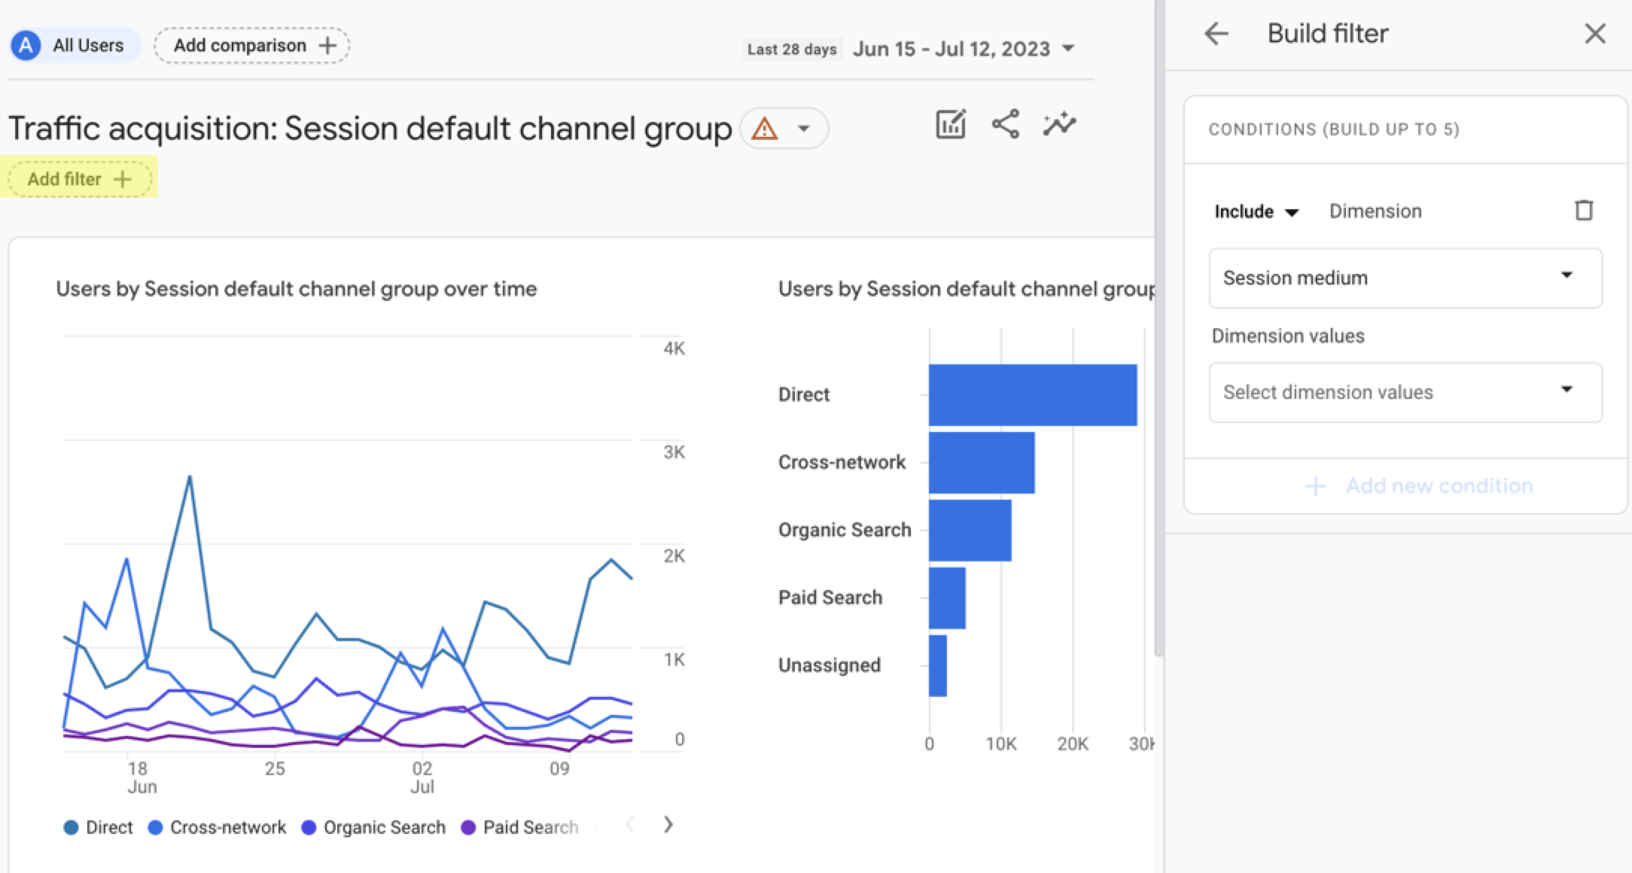Toggle Direct series in chart legend
Screen dimensions: 1632x873
(x=99, y=827)
